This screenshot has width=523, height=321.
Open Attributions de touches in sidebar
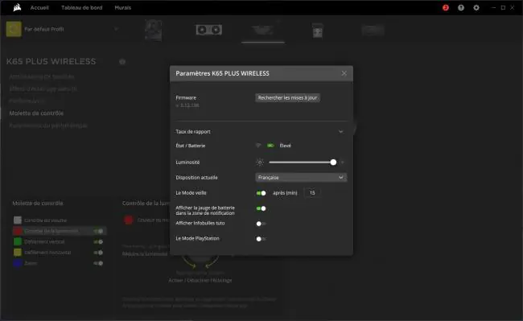pos(42,76)
